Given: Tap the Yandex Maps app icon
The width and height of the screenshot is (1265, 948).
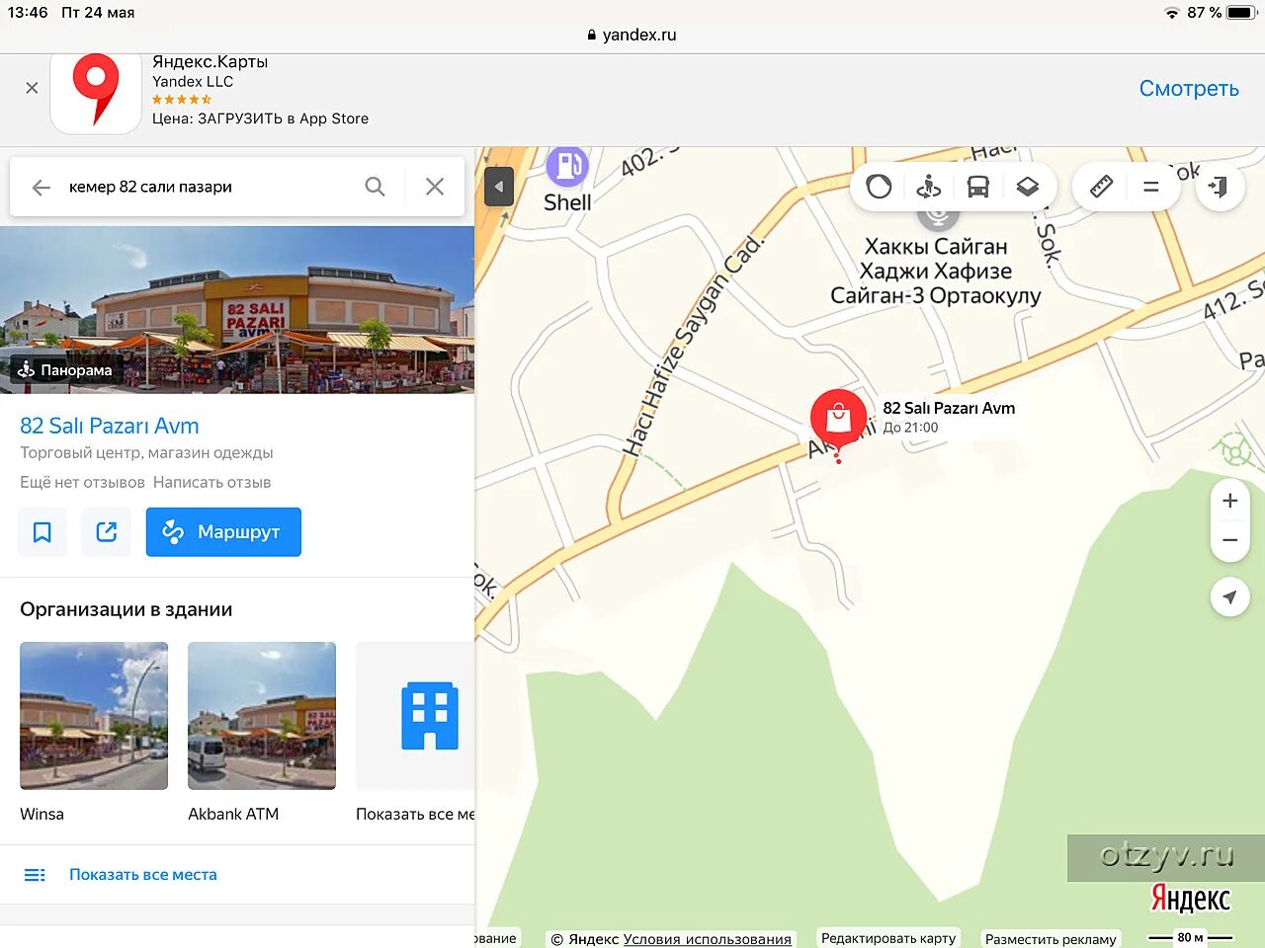Looking at the screenshot, I should [x=96, y=94].
